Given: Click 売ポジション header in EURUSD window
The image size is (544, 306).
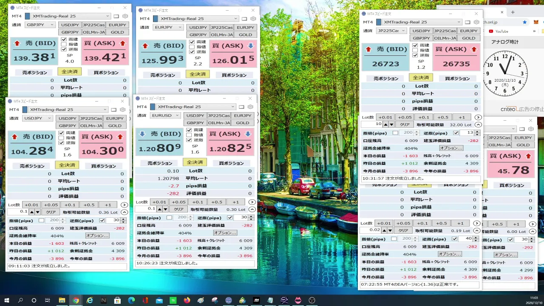Looking at the screenshot, I should click(x=159, y=163).
